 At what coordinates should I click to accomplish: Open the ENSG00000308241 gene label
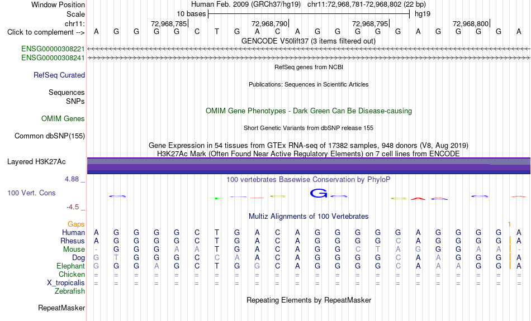[53, 58]
